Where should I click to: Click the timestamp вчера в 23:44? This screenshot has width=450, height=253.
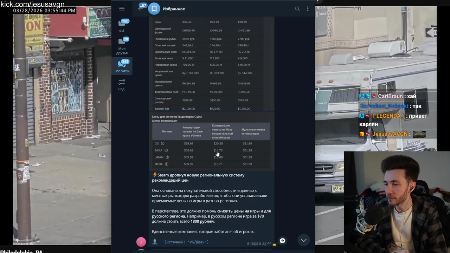(x=259, y=243)
